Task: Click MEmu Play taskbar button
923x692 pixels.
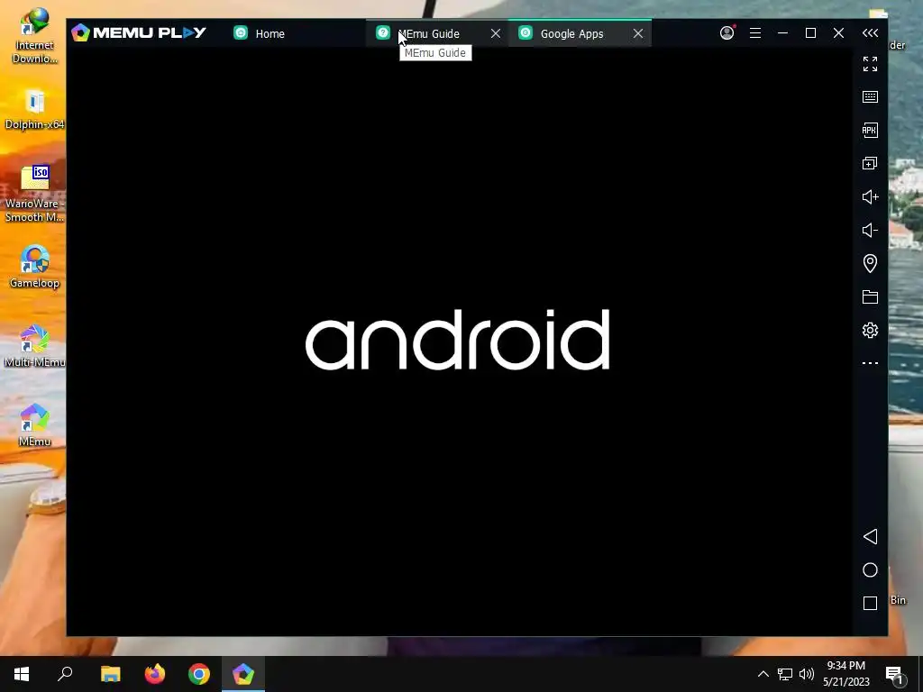Action: coord(243,674)
